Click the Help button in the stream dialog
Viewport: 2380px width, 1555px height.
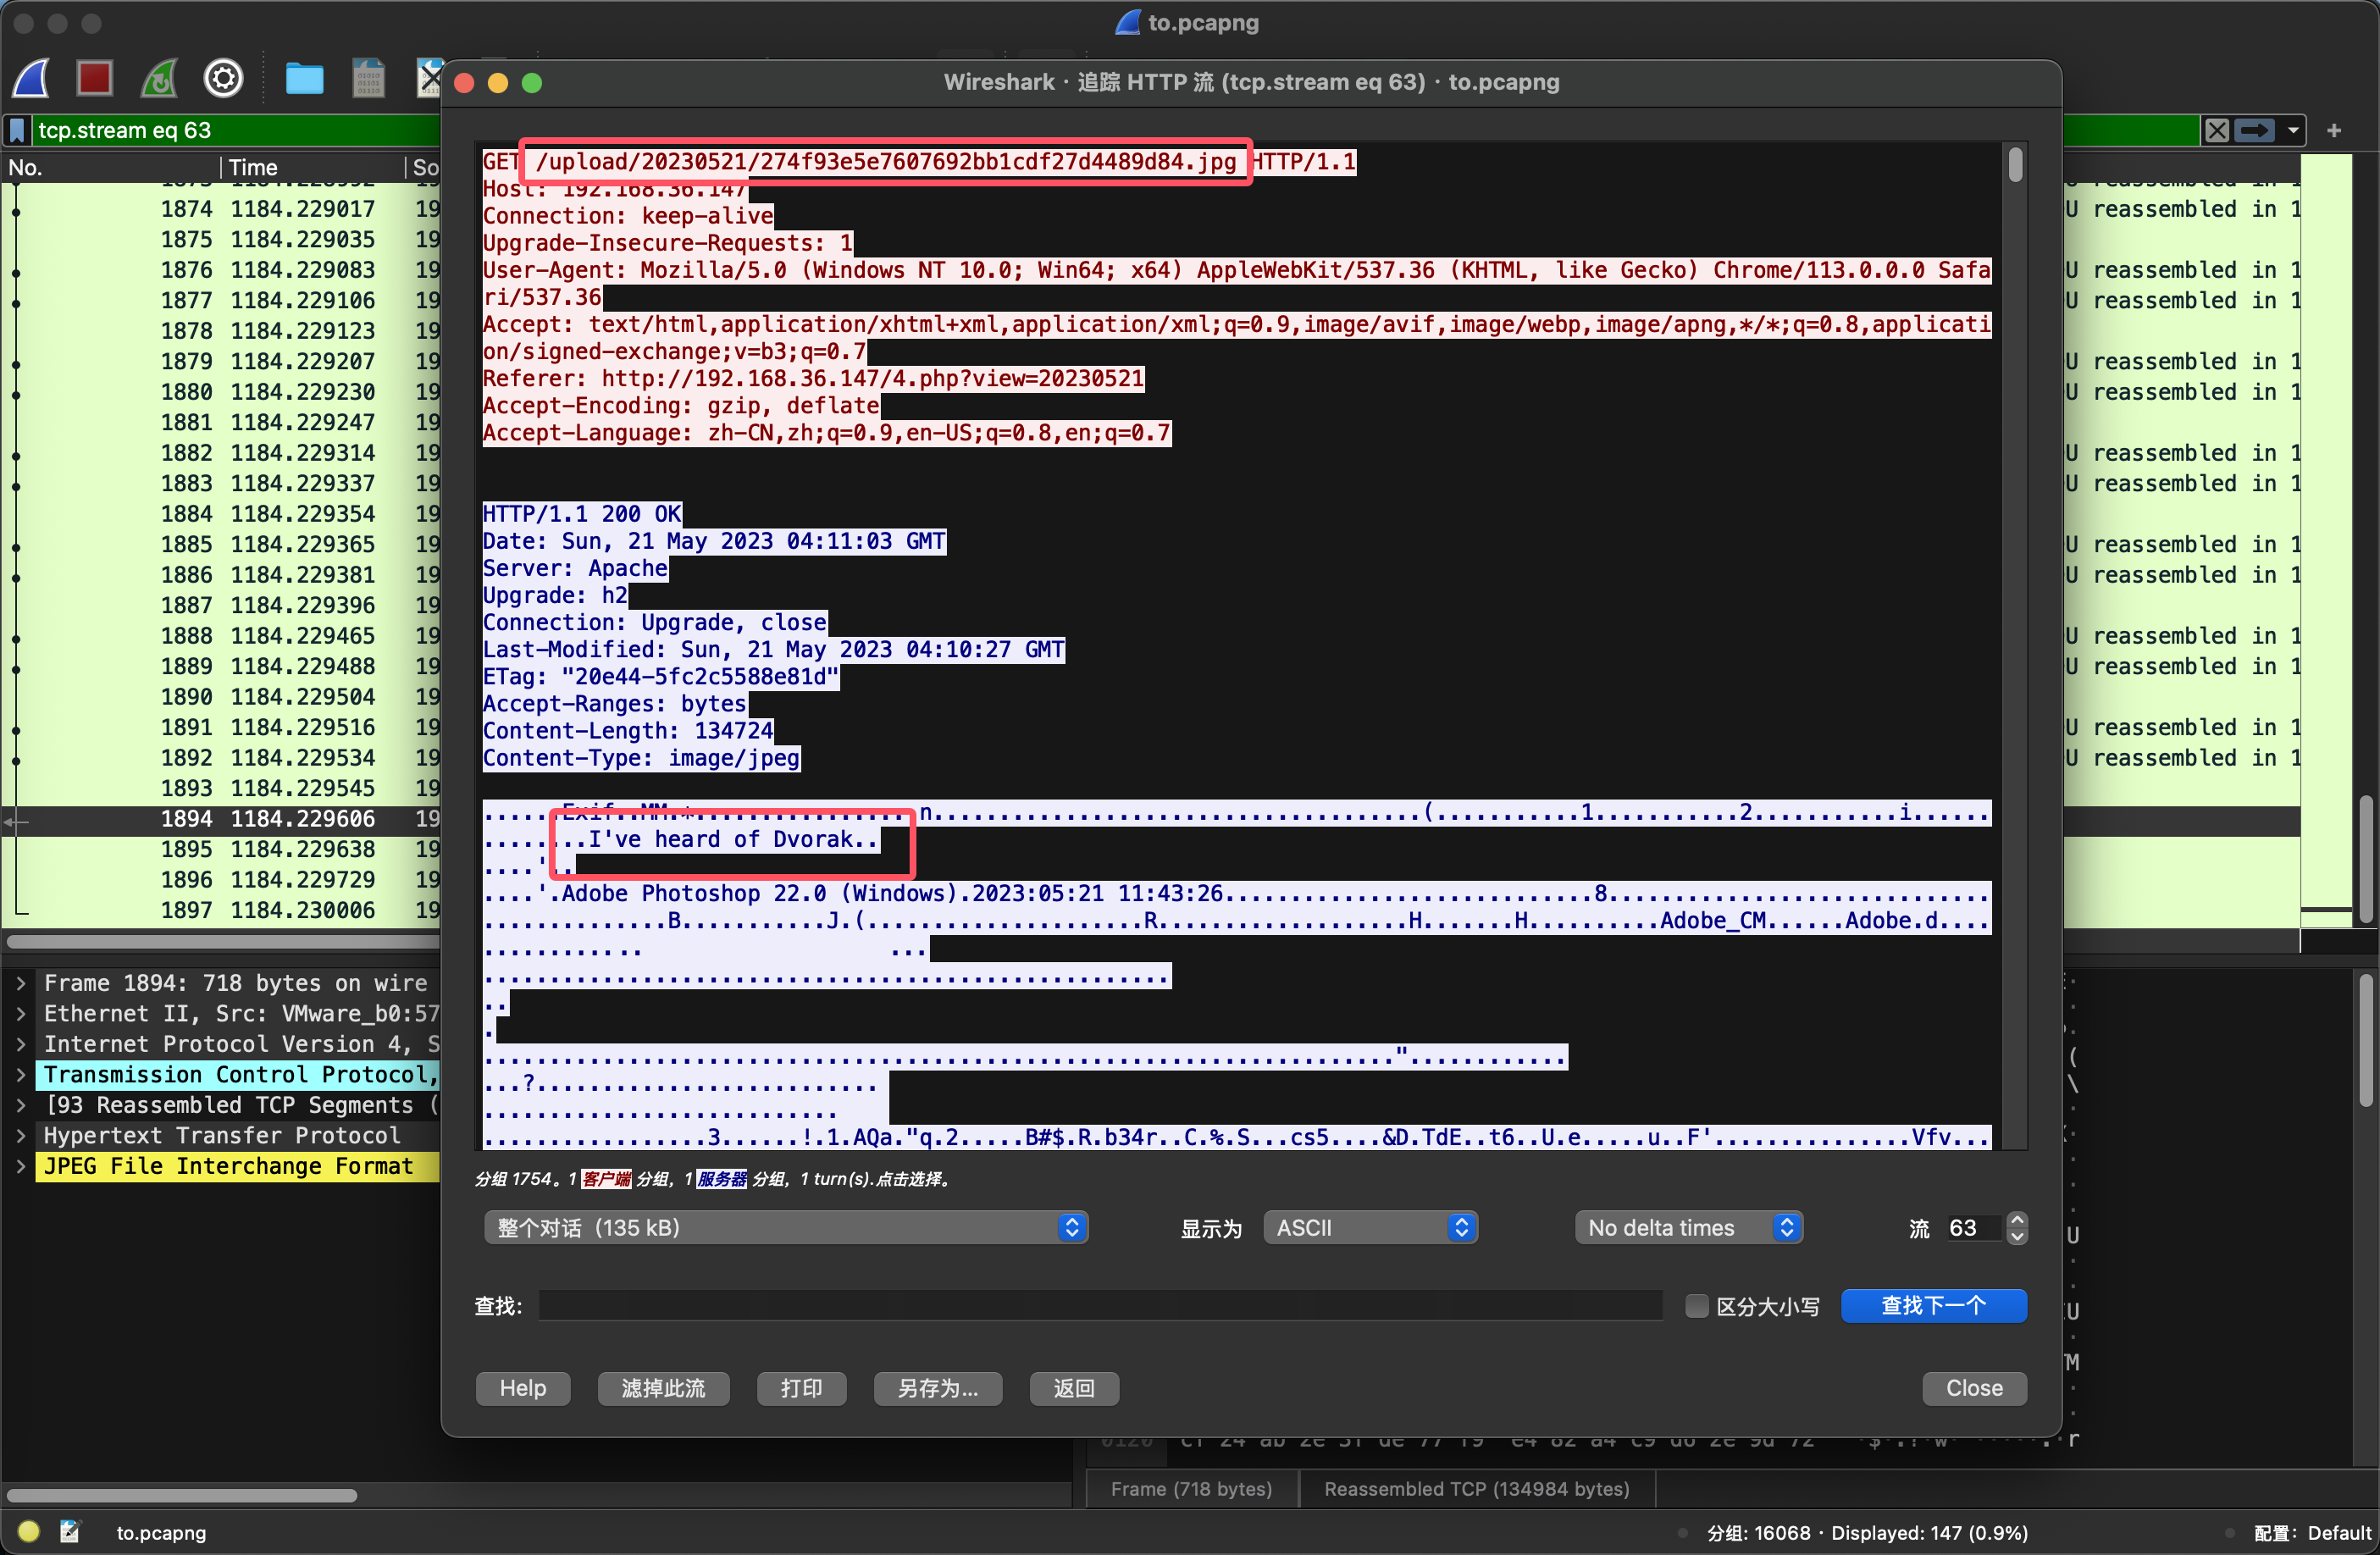coord(523,1388)
